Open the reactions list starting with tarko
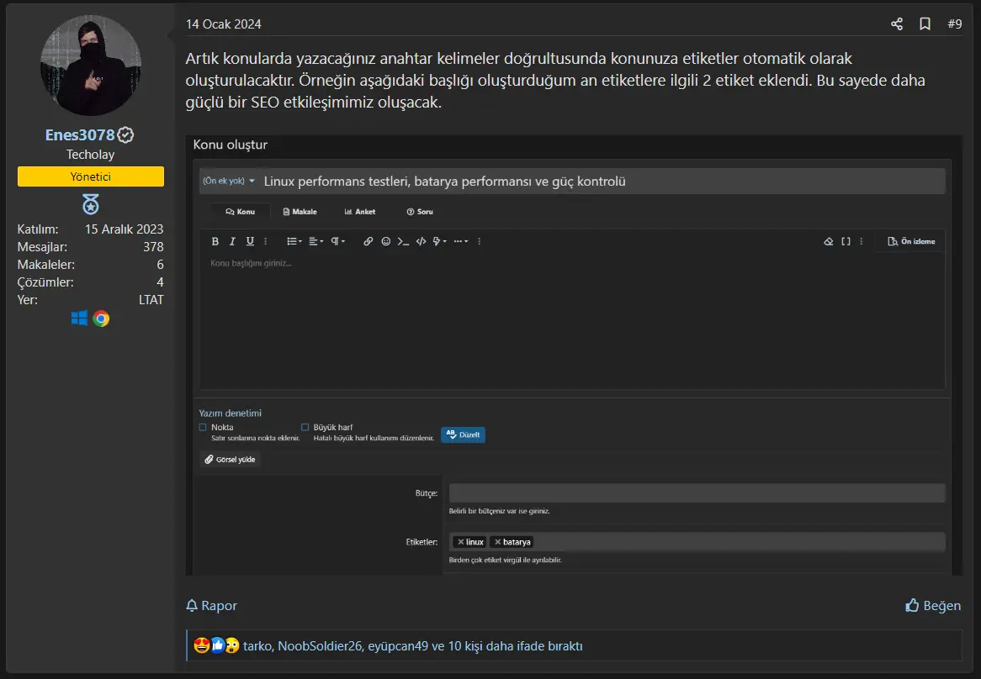Screen dimensions: 981x679 [x=412, y=646]
